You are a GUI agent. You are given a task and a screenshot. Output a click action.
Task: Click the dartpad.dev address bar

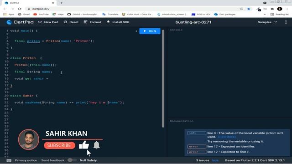41,9
